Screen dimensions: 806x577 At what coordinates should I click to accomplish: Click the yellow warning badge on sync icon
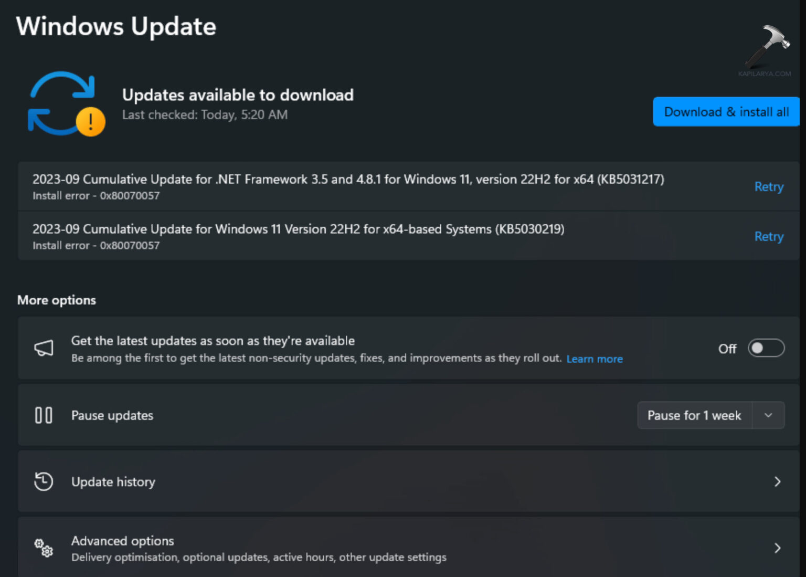pyautogui.click(x=90, y=122)
